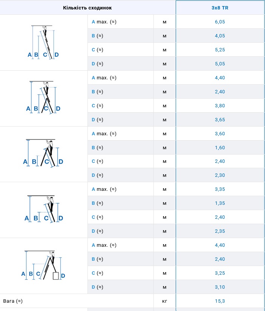Select the 15,3 weight value
The image size is (265, 311).
(x=220, y=301)
